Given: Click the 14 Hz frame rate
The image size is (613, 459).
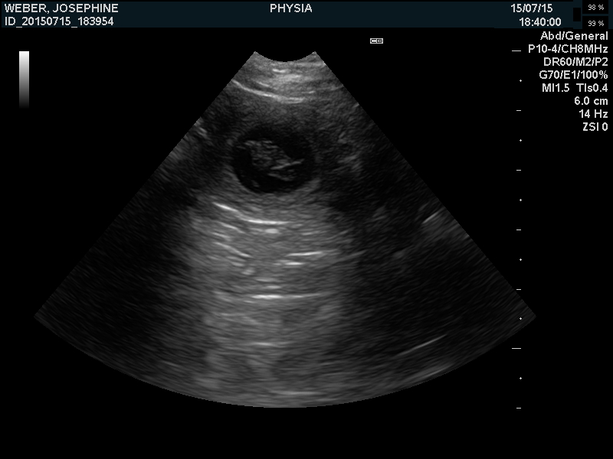Looking at the screenshot, I should 593,113.
